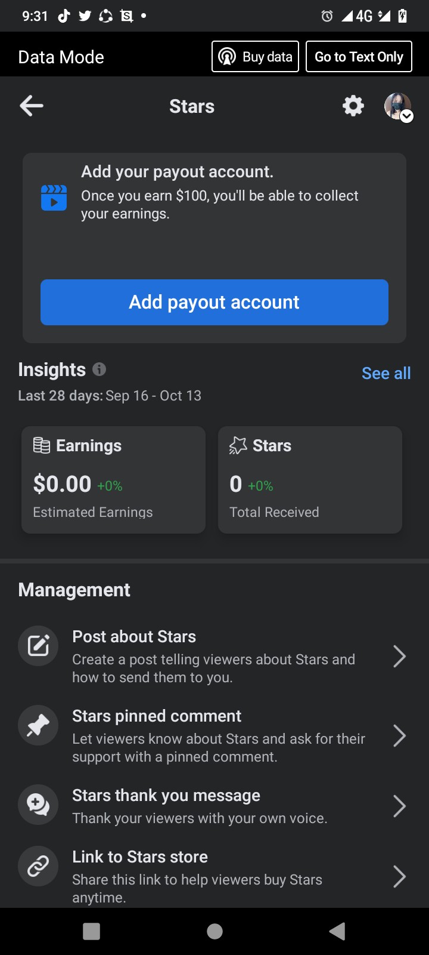Tap the Post about Stars pencil icon
The height and width of the screenshot is (955, 429).
point(38,646)
